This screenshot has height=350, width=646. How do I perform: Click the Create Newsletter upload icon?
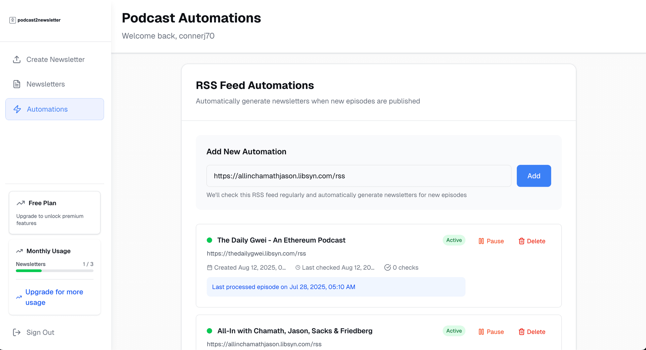point(17,59)
